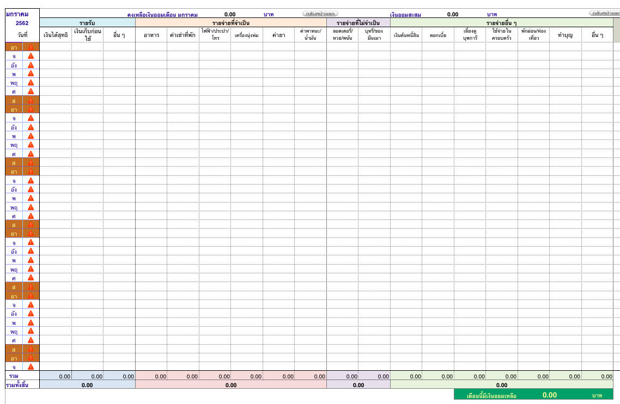Select the เดือนนี้มีเงินออมเหลือ label
620x404 pixels.
[491, 396]
